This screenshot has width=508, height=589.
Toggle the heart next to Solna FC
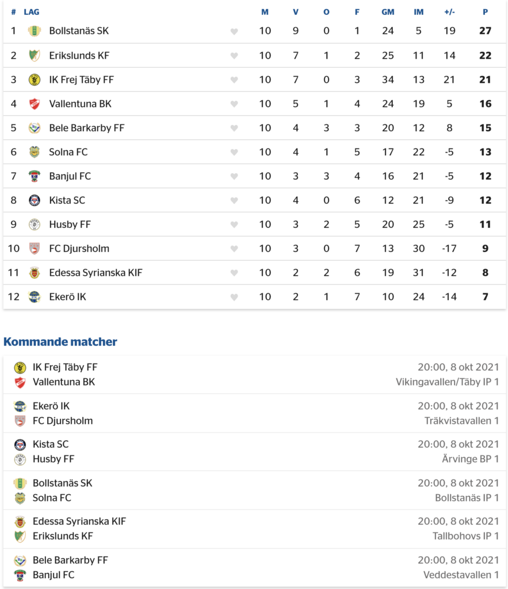point(234,152)
